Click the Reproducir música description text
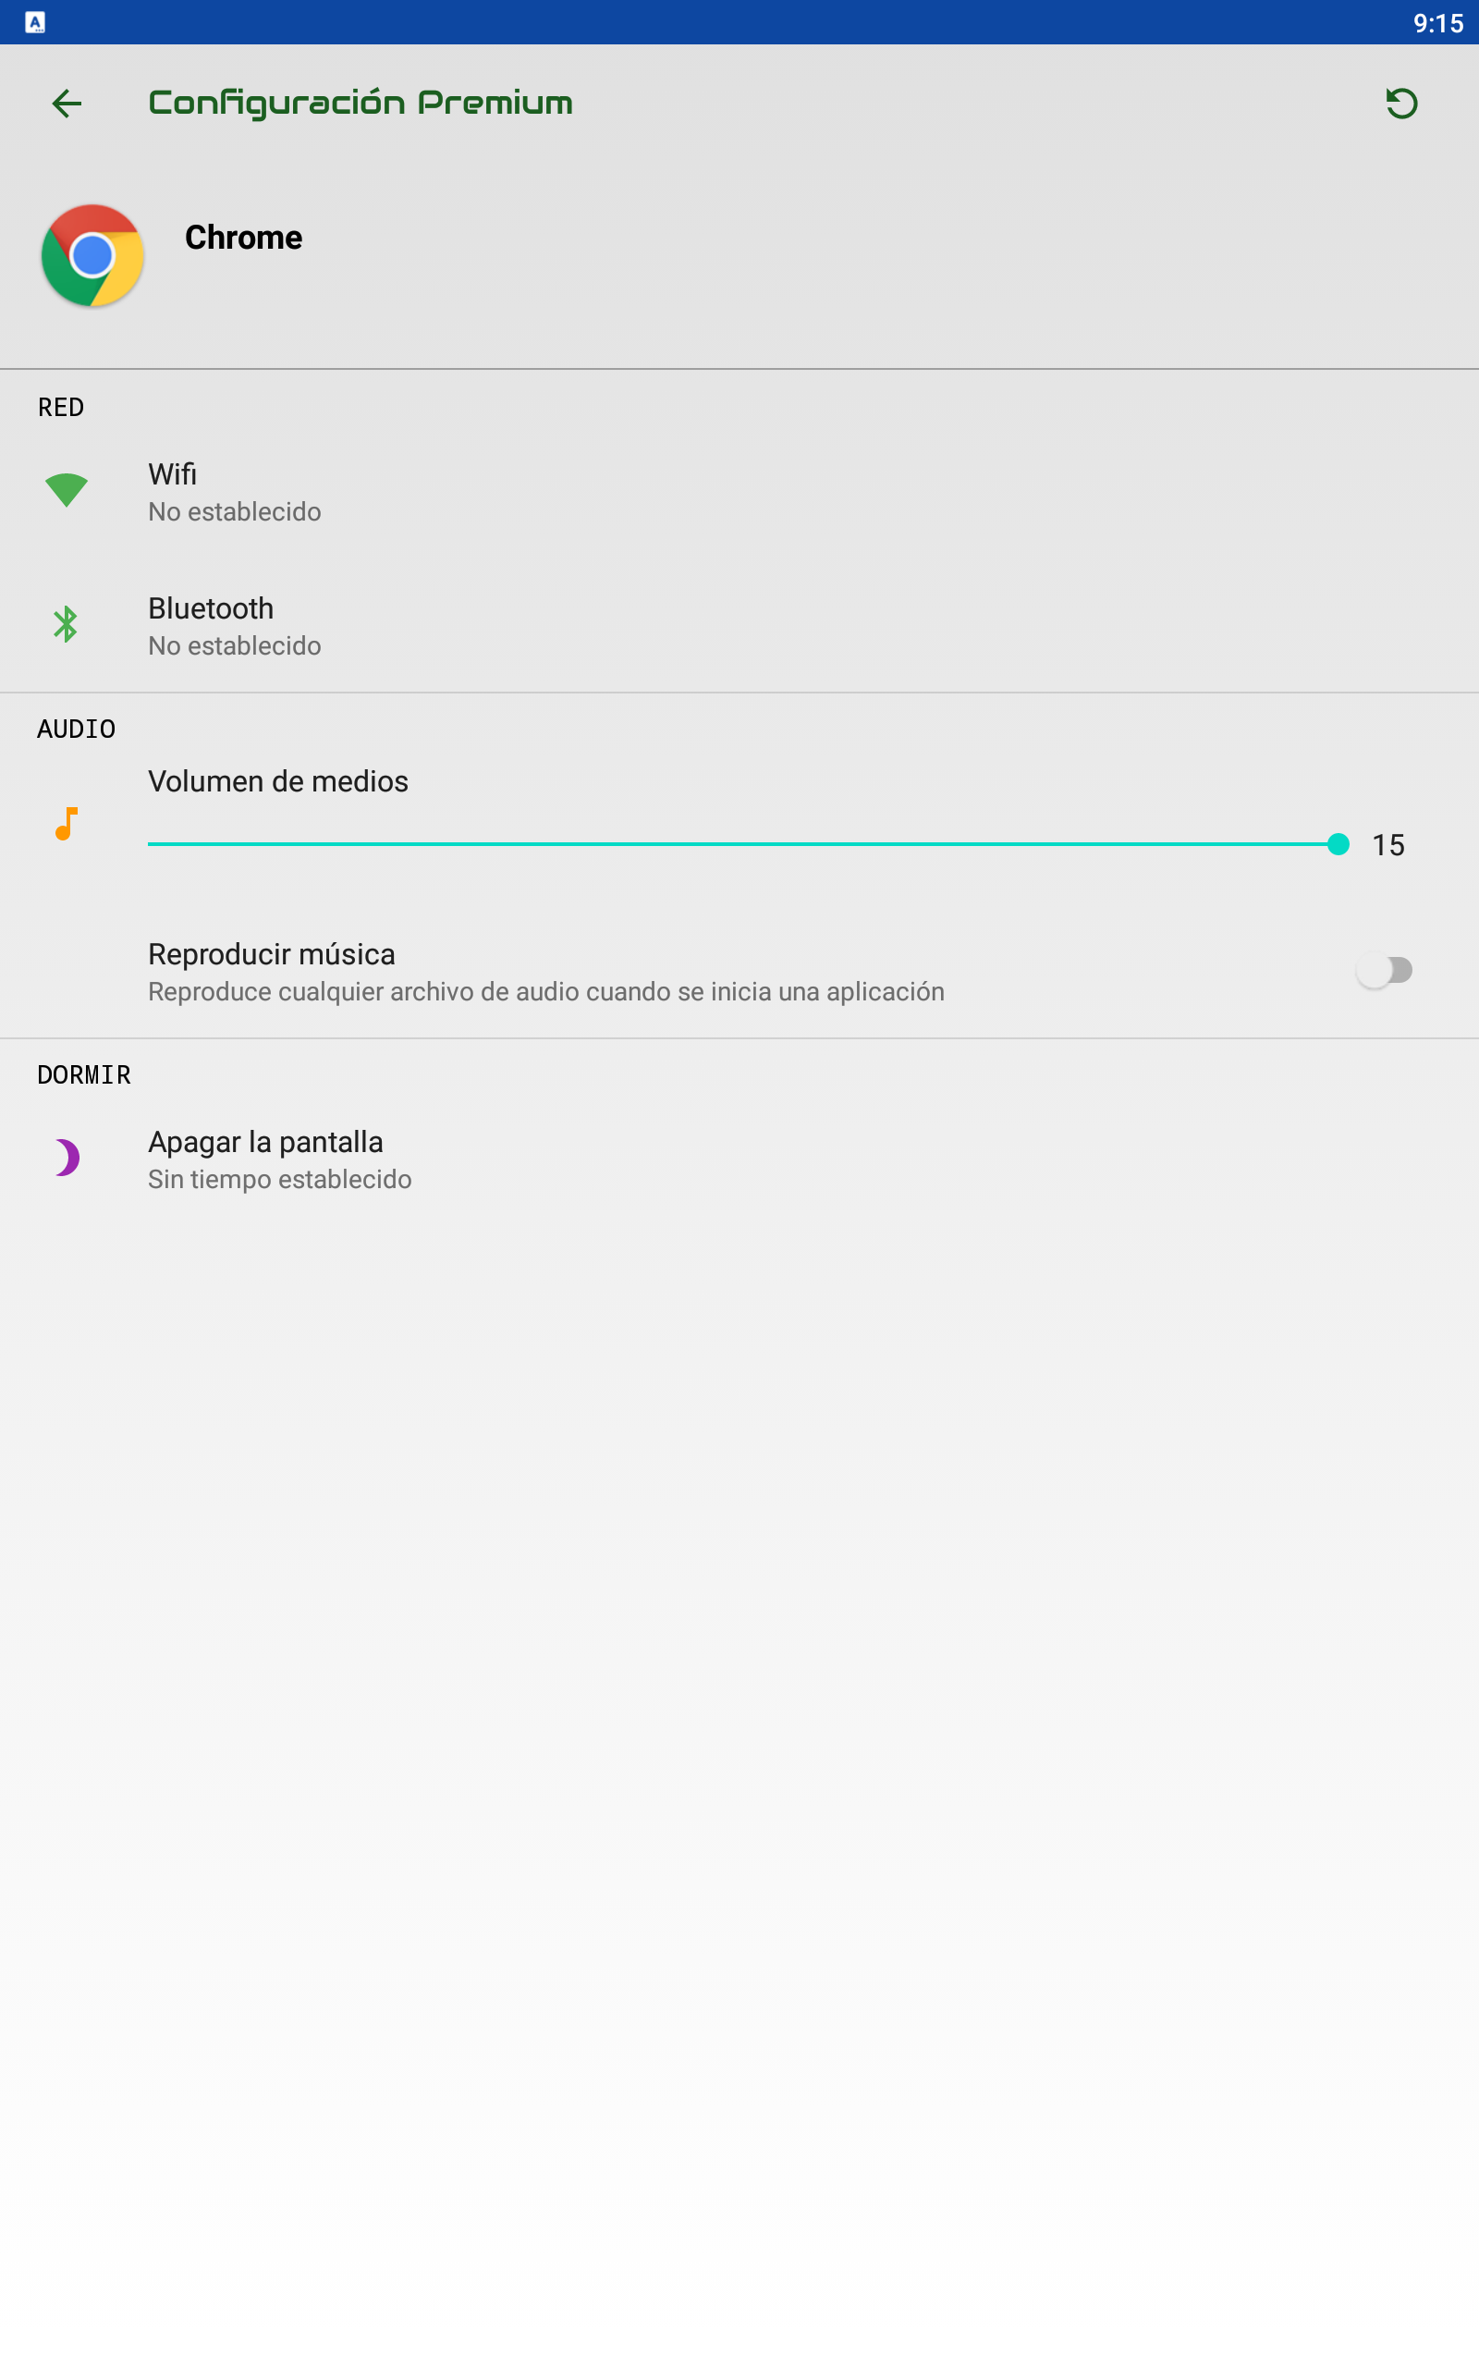The image size is (1479, 2367). pos(545,992)
